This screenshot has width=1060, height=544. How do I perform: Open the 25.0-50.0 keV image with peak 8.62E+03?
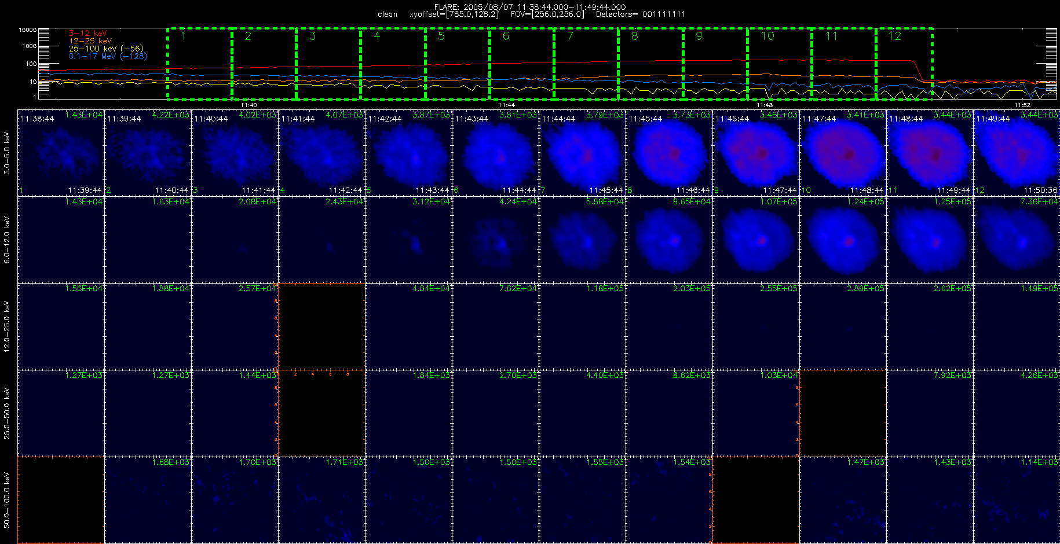click(x=669, y=413)
